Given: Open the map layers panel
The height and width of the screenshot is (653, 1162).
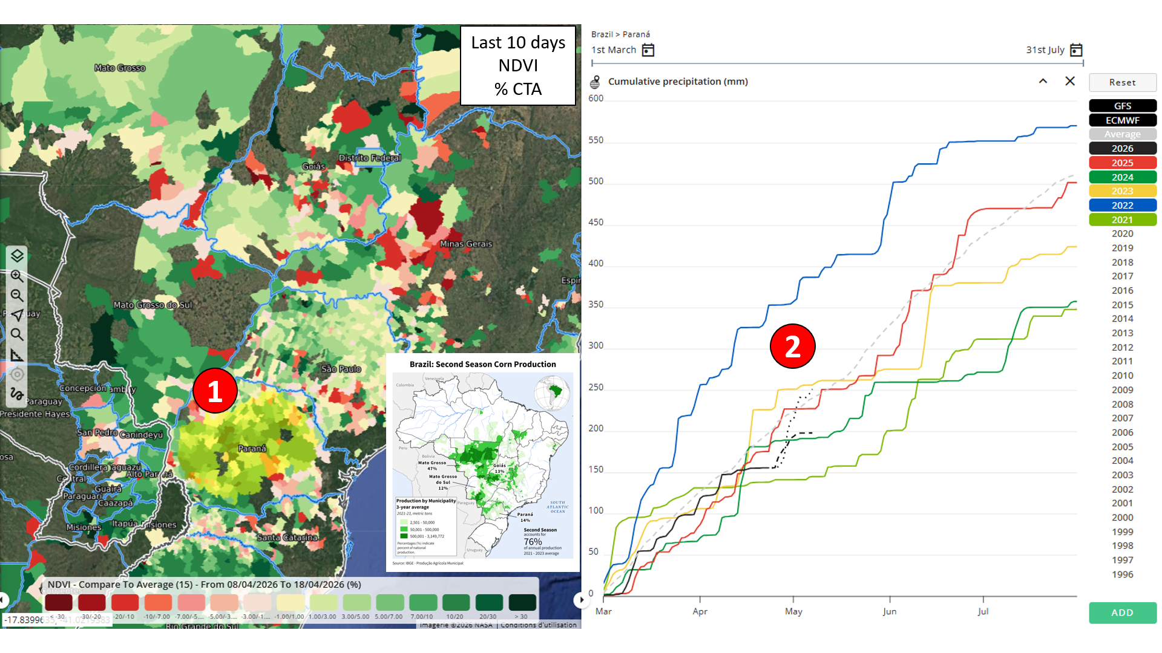Looking at the screenshot, I should (x=17, y=256).
